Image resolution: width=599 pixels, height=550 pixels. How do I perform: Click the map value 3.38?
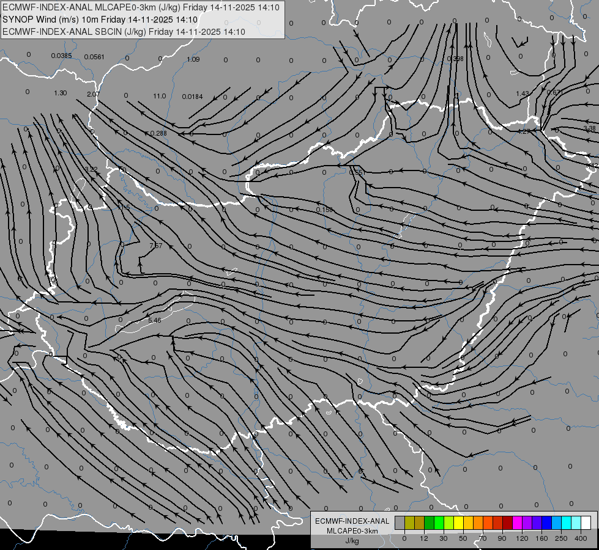coord(589,128)
